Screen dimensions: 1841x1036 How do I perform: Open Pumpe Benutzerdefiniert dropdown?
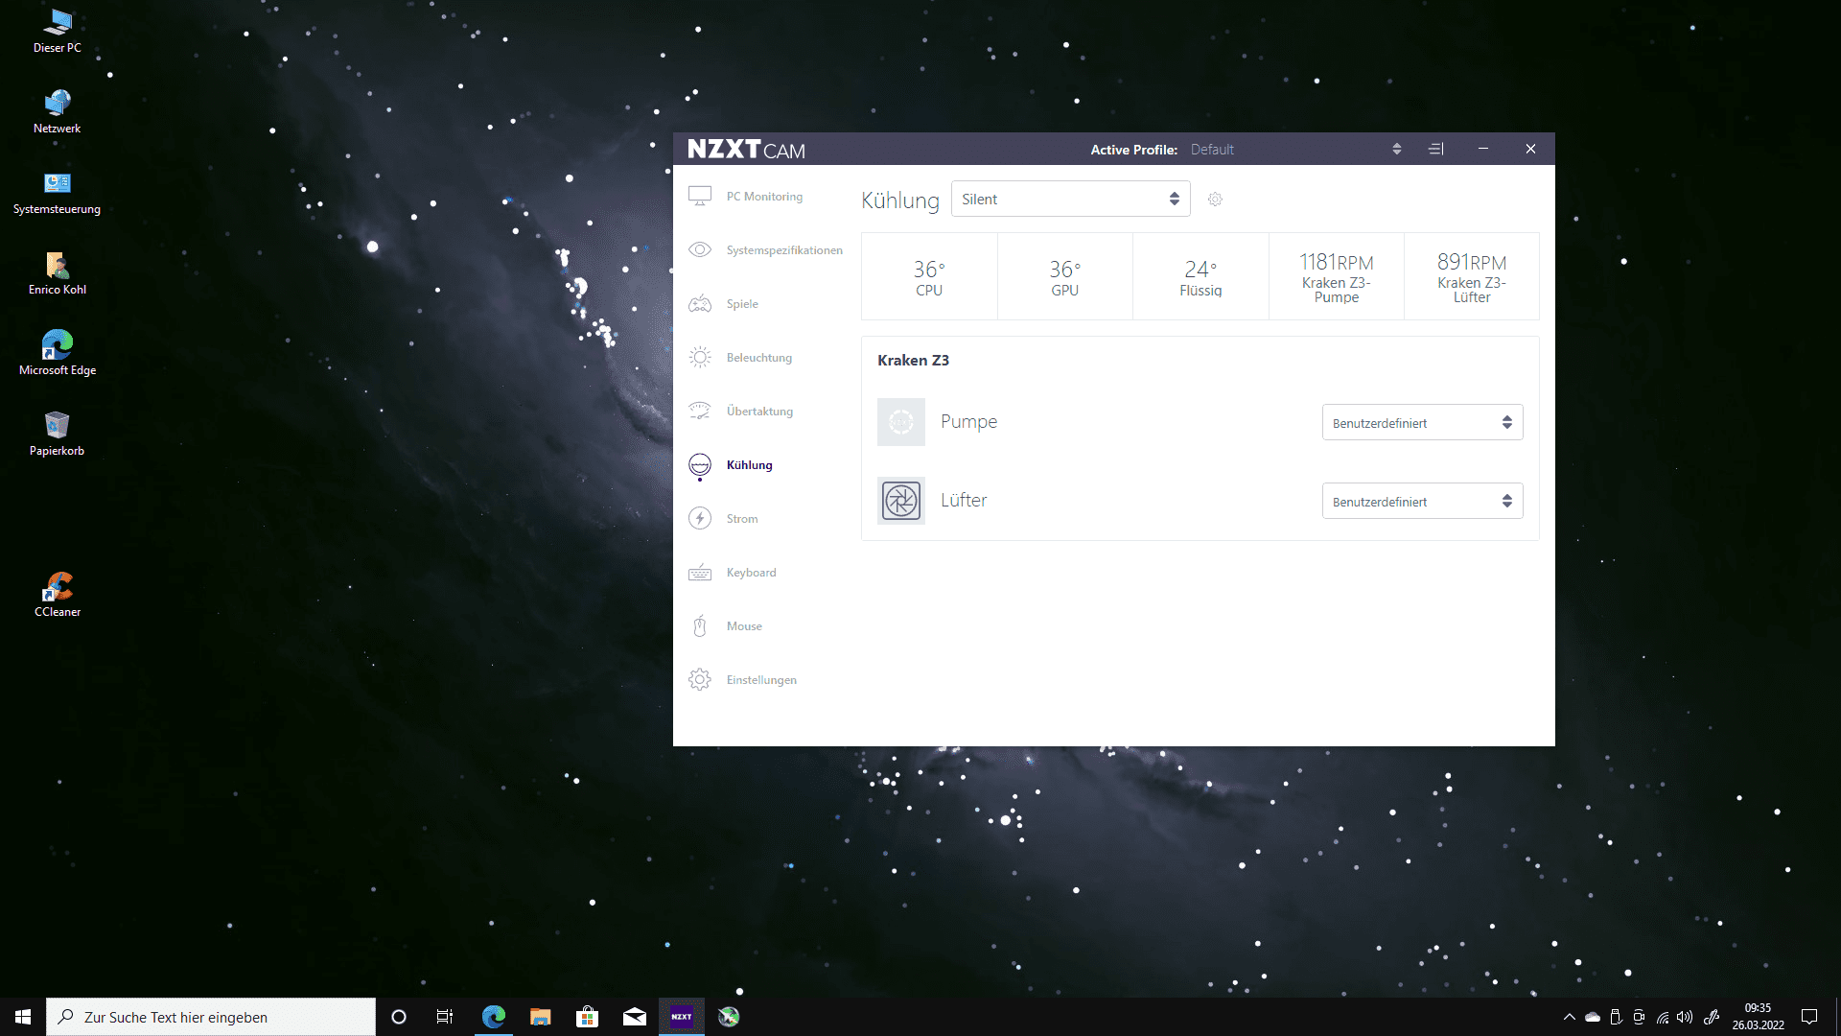click(1422, 423)
